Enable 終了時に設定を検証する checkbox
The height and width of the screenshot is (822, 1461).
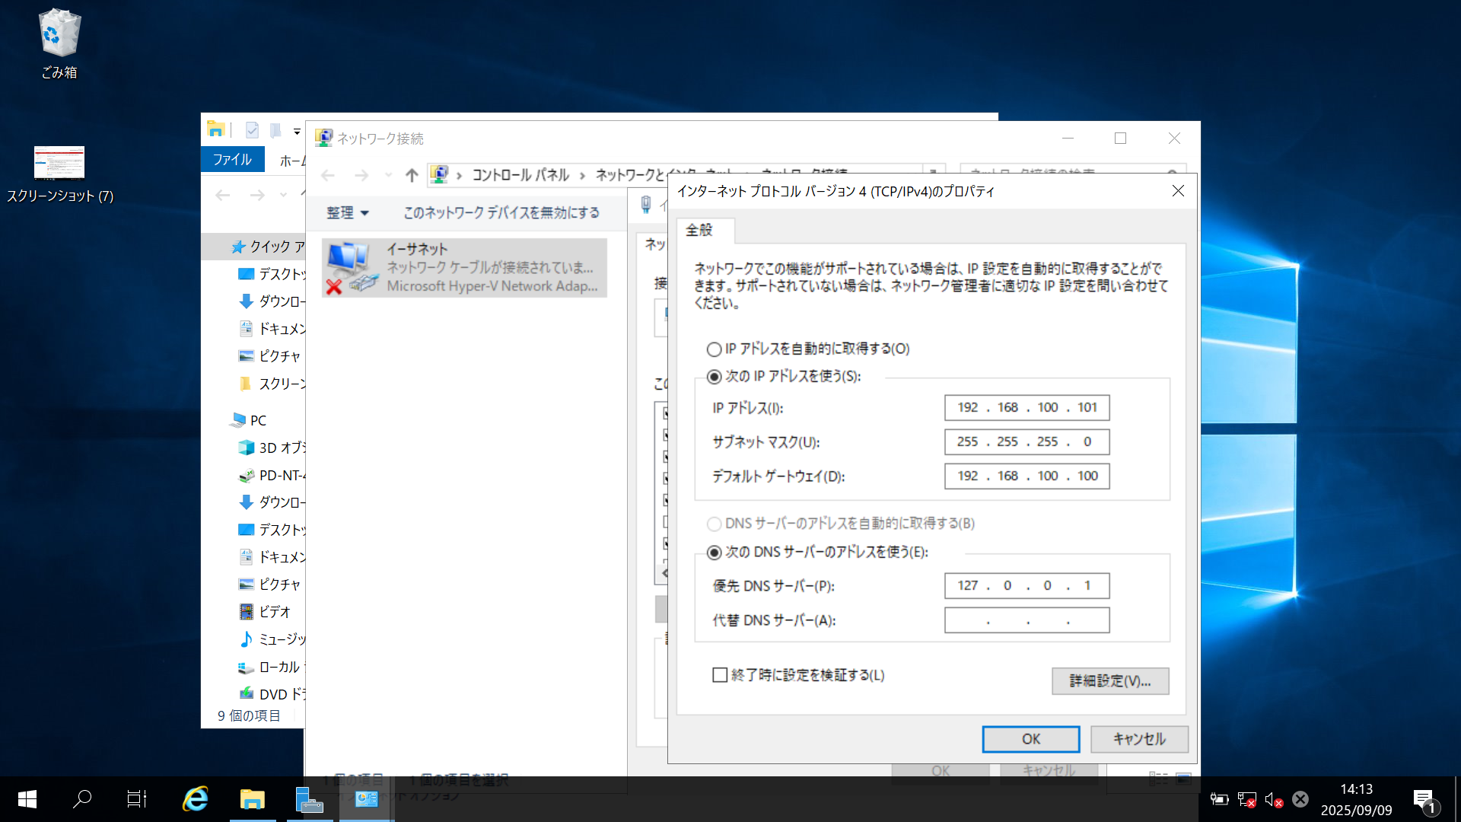pyautogui.click(x=719, y=675)
